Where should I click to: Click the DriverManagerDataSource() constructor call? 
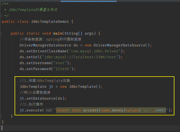tap(122, 45)
